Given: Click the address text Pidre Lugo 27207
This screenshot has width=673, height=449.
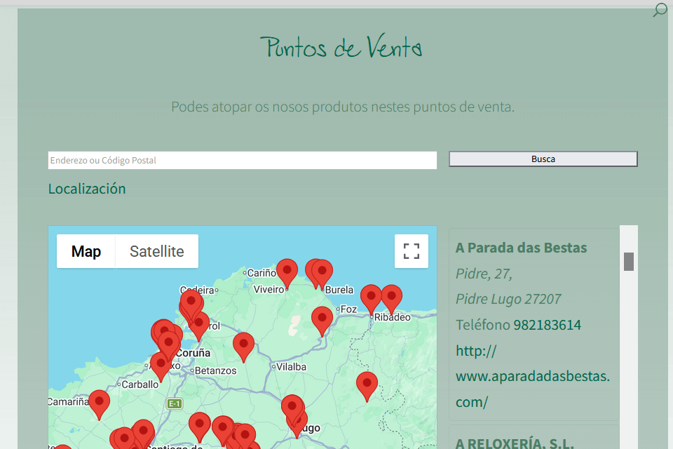Looking at the screenshot, I should click(x=508, y=299).
